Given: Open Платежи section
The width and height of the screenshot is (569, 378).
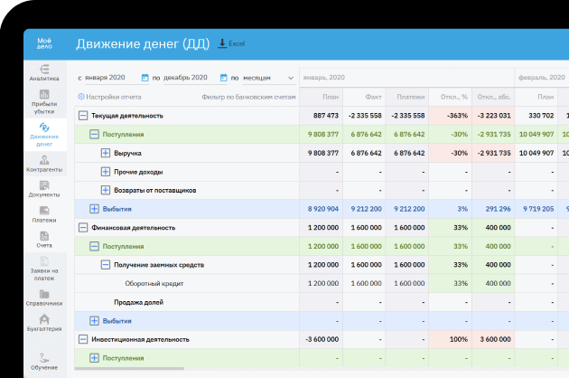Looking at the screenshot, I should [44, 214].
